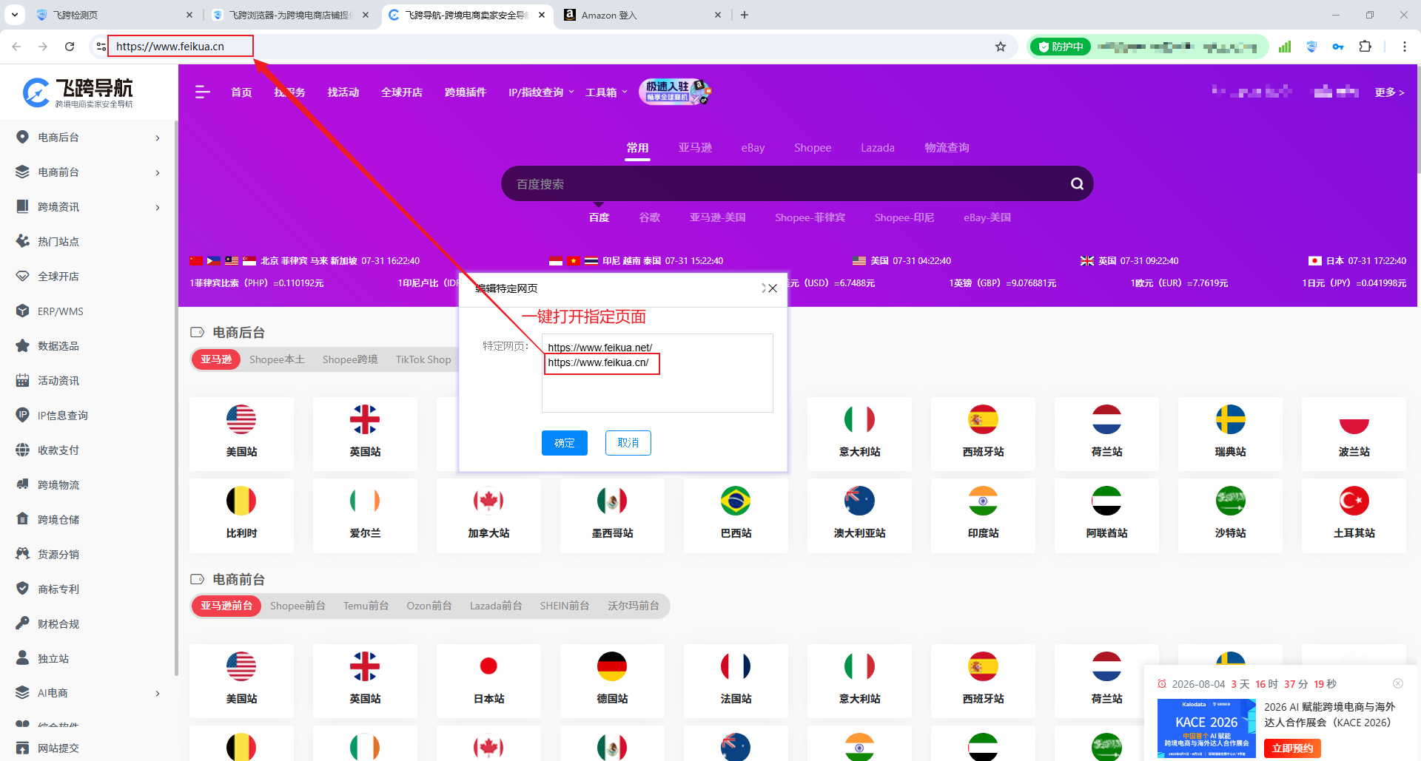Switch to the 亚马逊 search tab
Viewport: 1421px width, 761px height.
tap(695, 148)
